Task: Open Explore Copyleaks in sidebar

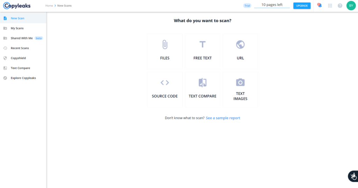Action: [x=23, y=78]
